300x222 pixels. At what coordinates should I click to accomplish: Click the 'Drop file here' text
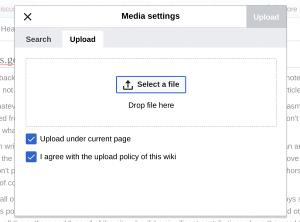tap(151, 105)
